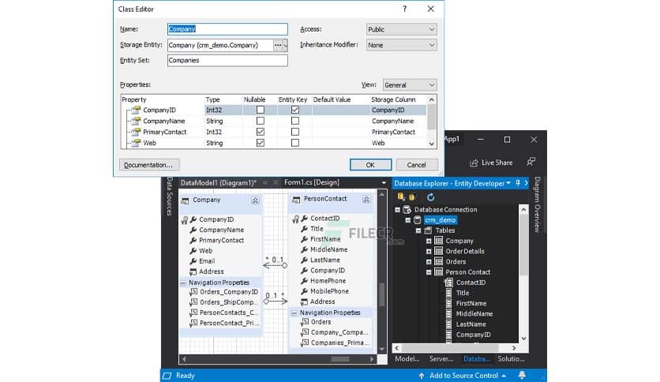Click the yellow database icon next to refresh

[x=412, y=197]
